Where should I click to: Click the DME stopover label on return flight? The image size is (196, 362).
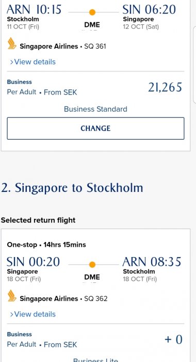point(92,277)
